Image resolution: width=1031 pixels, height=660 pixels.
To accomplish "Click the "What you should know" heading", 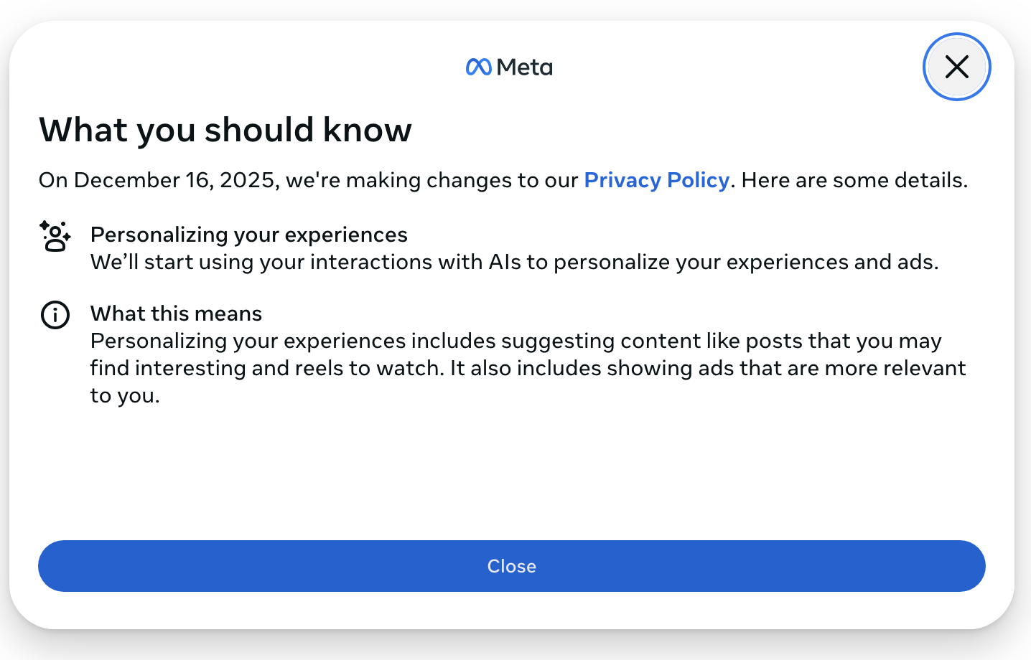I will tap(225, 131).
